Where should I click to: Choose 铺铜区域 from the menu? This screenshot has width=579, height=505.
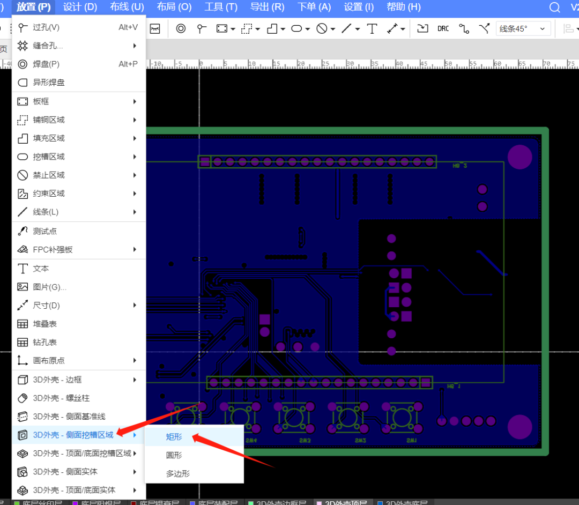(x=79, y=120)
